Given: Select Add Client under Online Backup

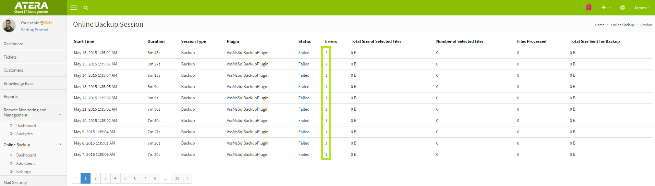Looking at the screenshot, I should pyautogui.click(x=26, y=163).
